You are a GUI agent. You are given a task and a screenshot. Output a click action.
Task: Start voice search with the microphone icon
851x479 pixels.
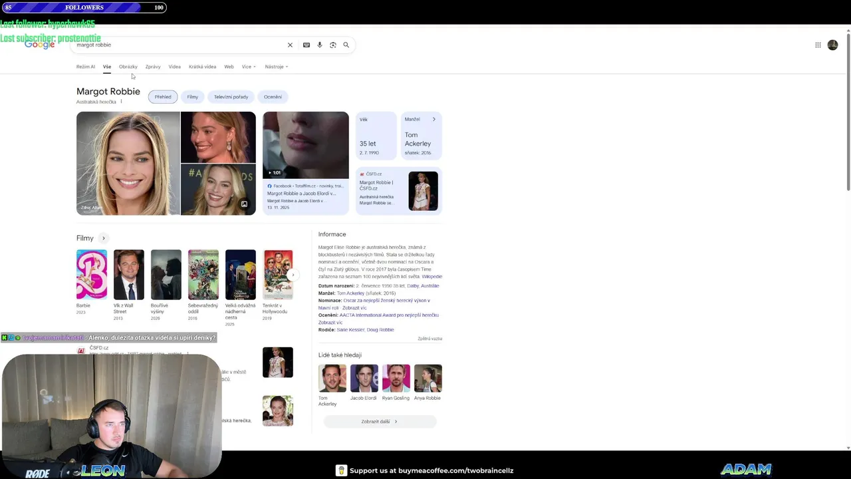pyautogui.click(x=320, y=45)
